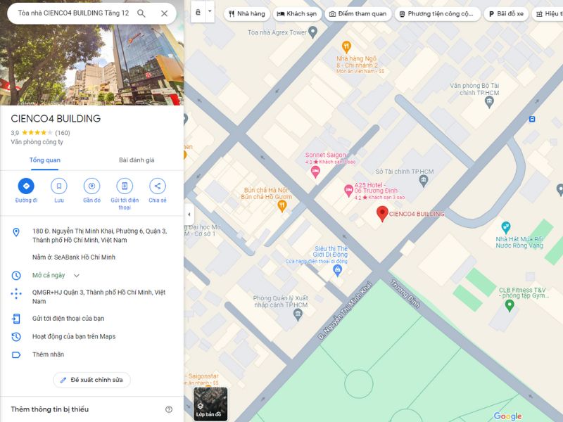Copy plus code QMGR+HJ Quận 3
The width and height of the screenshot is (563, 422).
[99, 297]
